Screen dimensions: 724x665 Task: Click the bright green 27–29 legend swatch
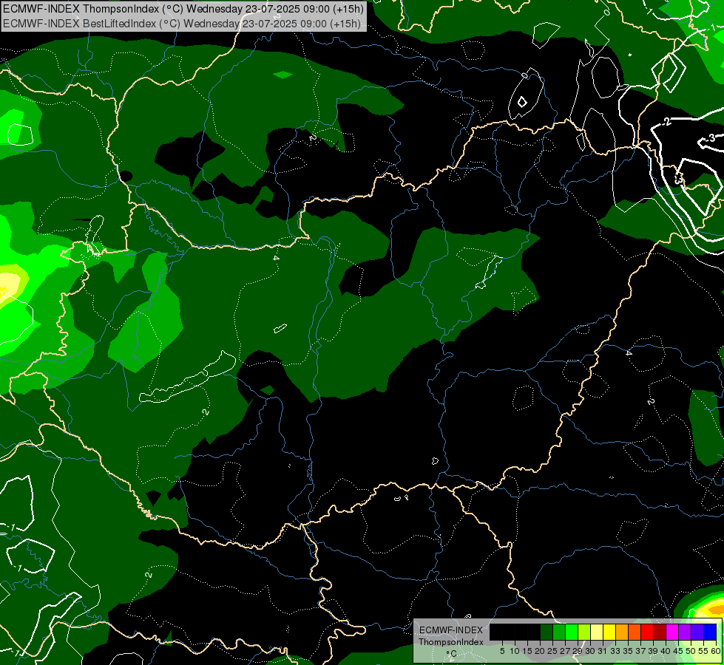coord(572,632)
